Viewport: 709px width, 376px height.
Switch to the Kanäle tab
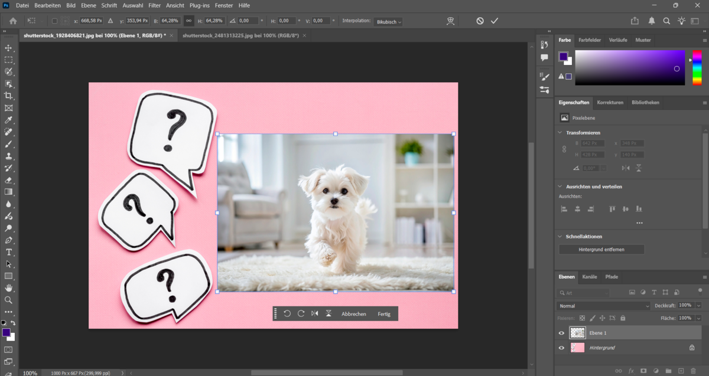point(589,277)
